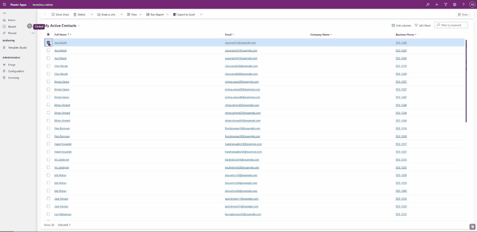477x232 pixels.
Task: Check the row with phone 555-1007
Action: [x=48, y=81]
